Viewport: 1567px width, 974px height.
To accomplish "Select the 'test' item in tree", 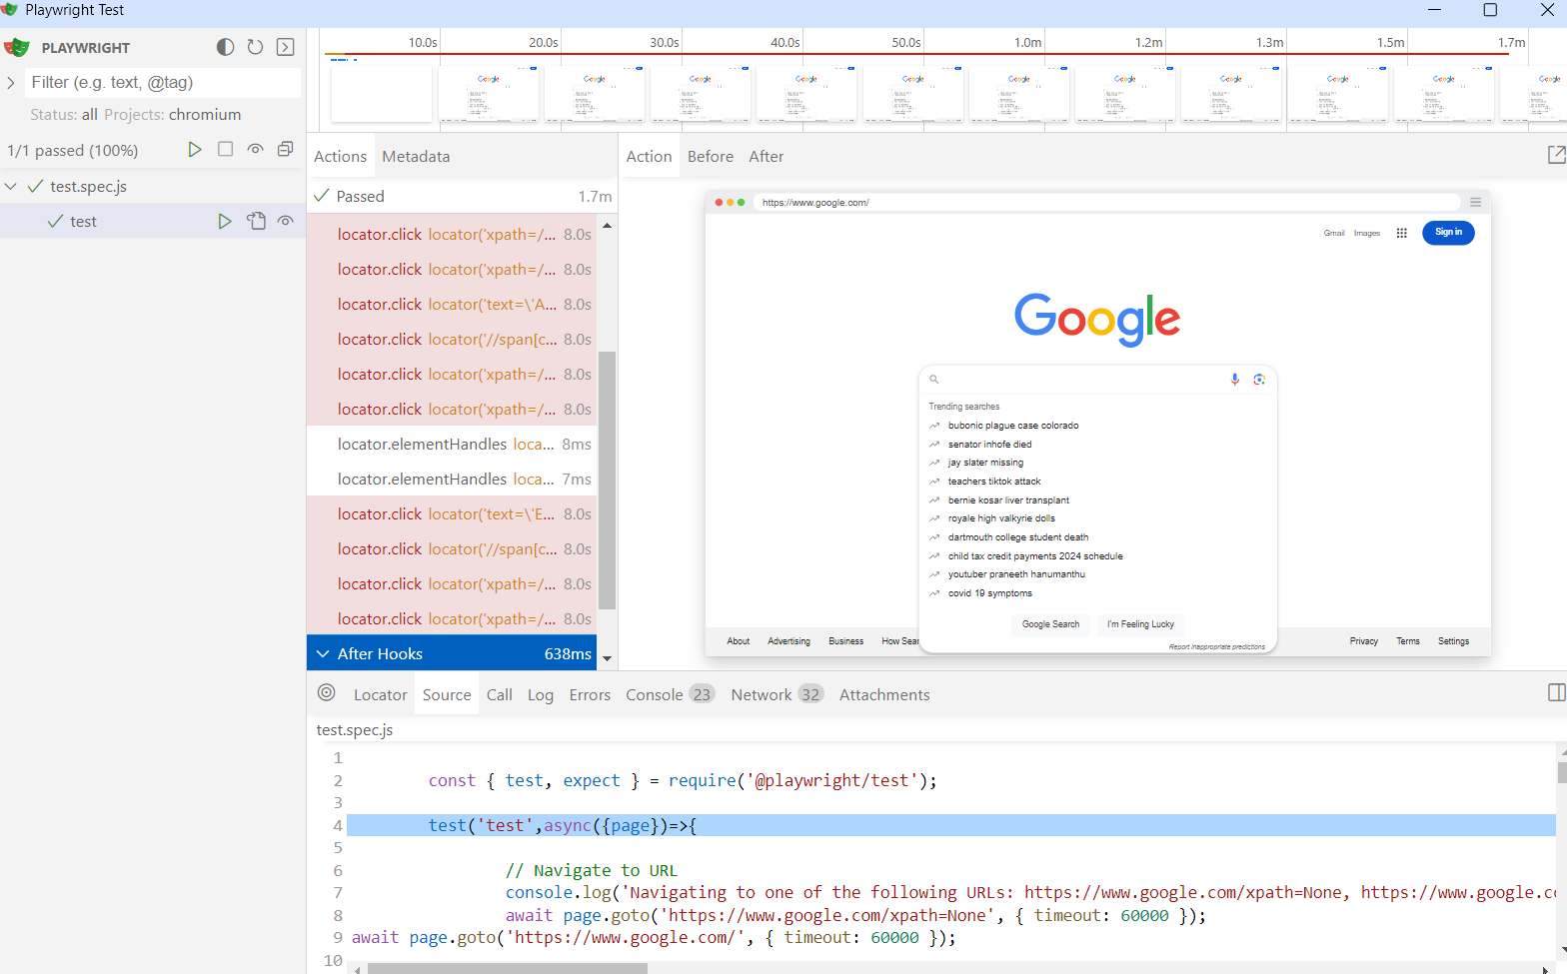I will (x=153, y=221).
